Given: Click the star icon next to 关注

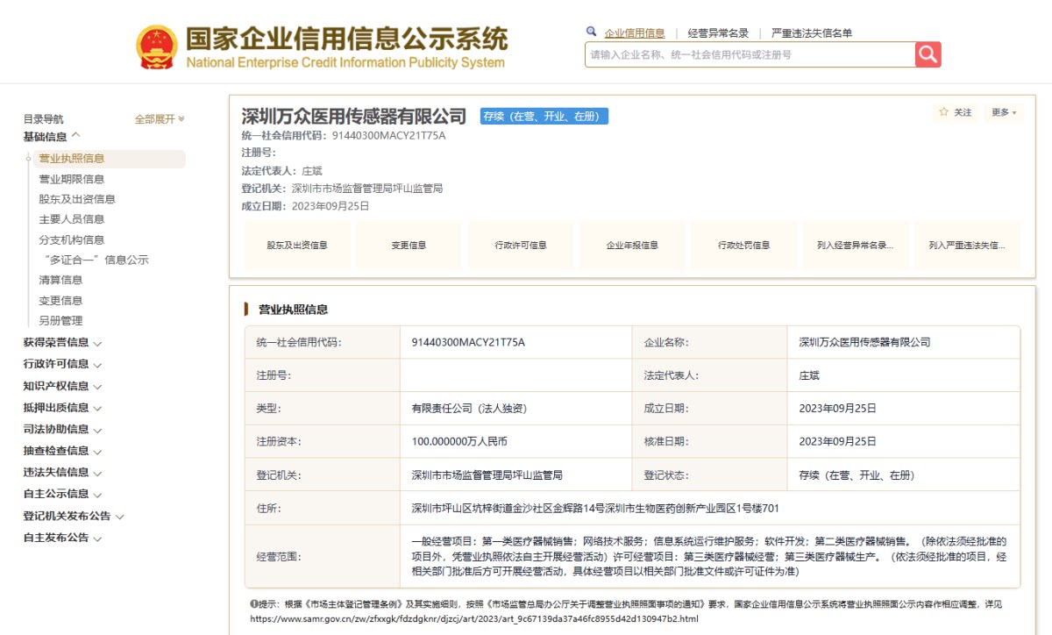Looking at the screenshot, I should click(943, 112).
